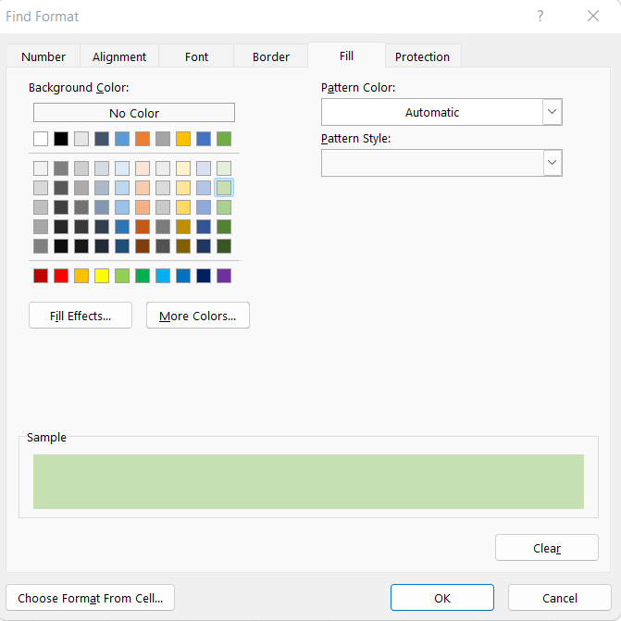This screenshot has width=621, height=621.
Task: Open the Font tab
Action: (196, 56)
